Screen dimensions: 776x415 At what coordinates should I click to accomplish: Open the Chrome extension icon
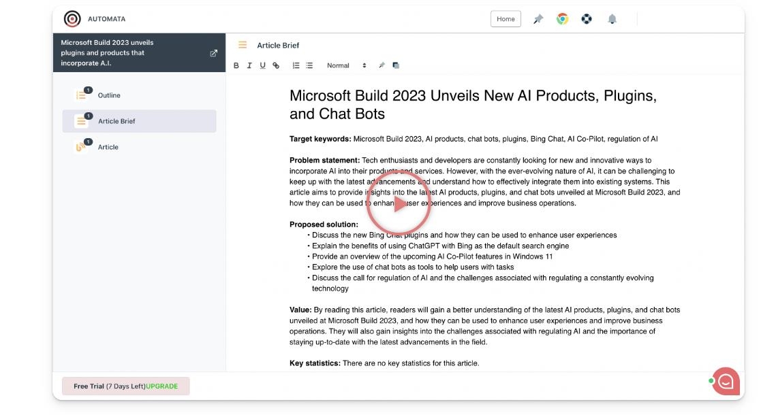pyautogui.click(x=562, y=19)
